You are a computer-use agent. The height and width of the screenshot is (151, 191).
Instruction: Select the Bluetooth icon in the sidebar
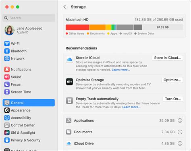pos(7,51)
